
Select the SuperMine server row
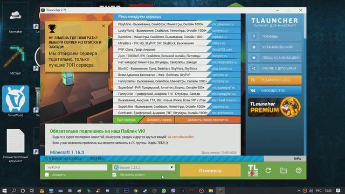(177, 107)
